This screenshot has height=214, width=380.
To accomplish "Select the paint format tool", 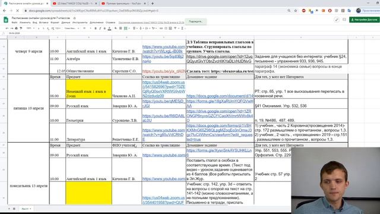I will [x=21, y=29].
